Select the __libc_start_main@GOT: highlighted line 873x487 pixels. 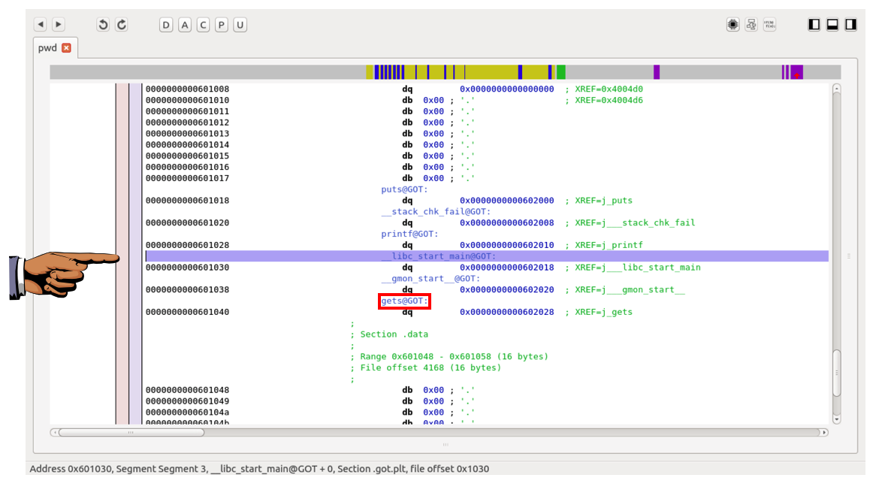[487, 256]
